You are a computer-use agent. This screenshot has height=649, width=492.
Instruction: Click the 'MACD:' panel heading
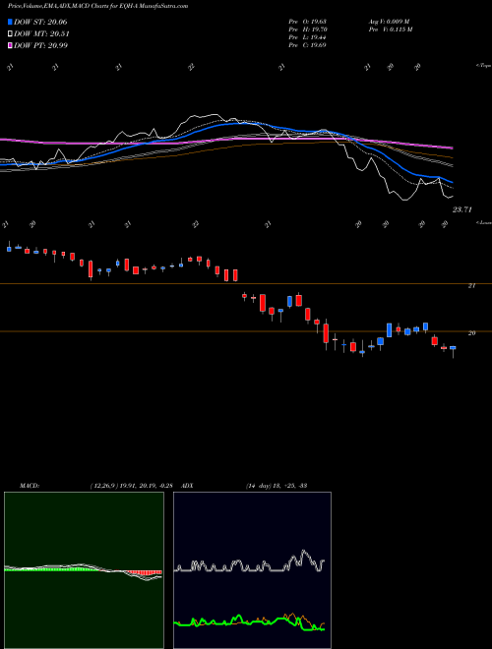click(x=30, y=486)
